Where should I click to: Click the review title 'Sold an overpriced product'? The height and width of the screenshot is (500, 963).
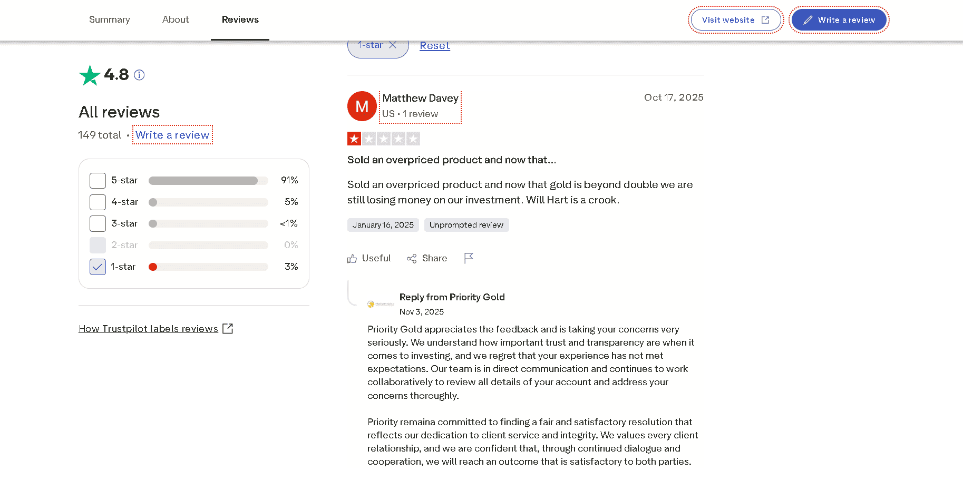coord(452,160)
